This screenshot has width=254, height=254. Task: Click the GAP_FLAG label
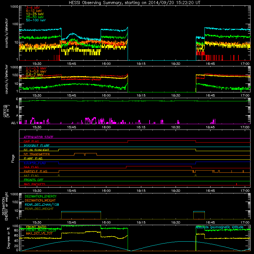pyautogui.click(x=31, y=141)
